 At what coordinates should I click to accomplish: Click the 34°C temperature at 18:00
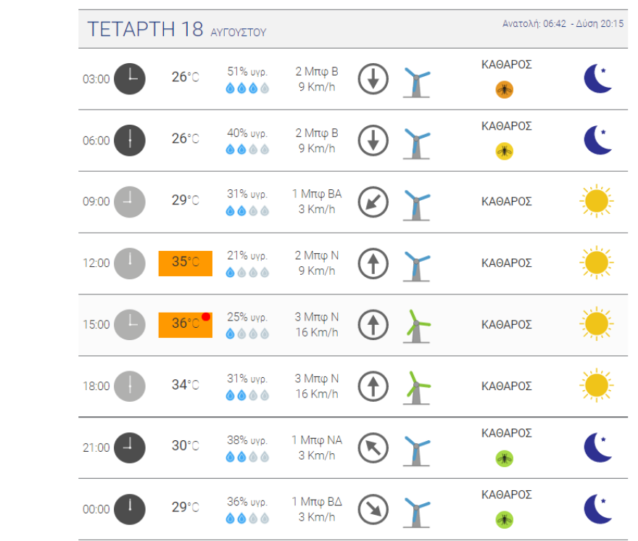coord(185,384)
